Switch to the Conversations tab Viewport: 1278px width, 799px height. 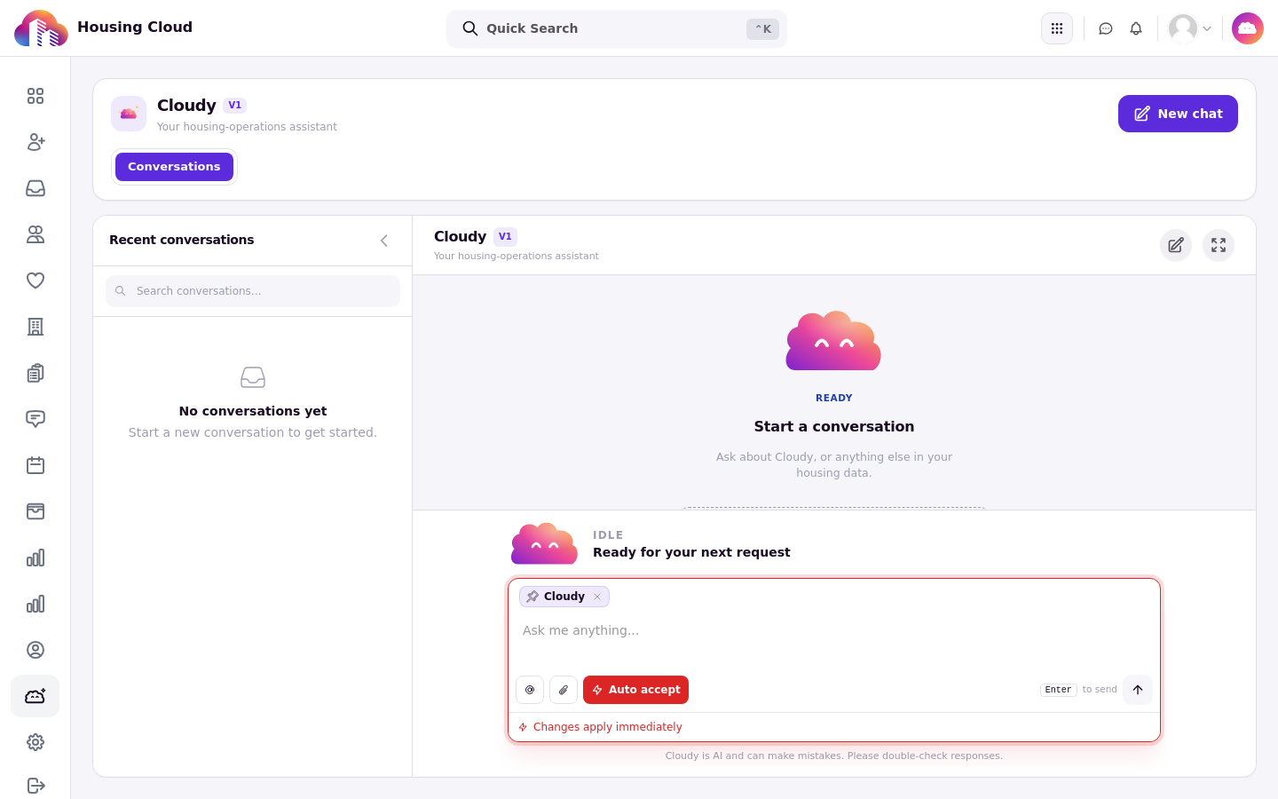174,167
